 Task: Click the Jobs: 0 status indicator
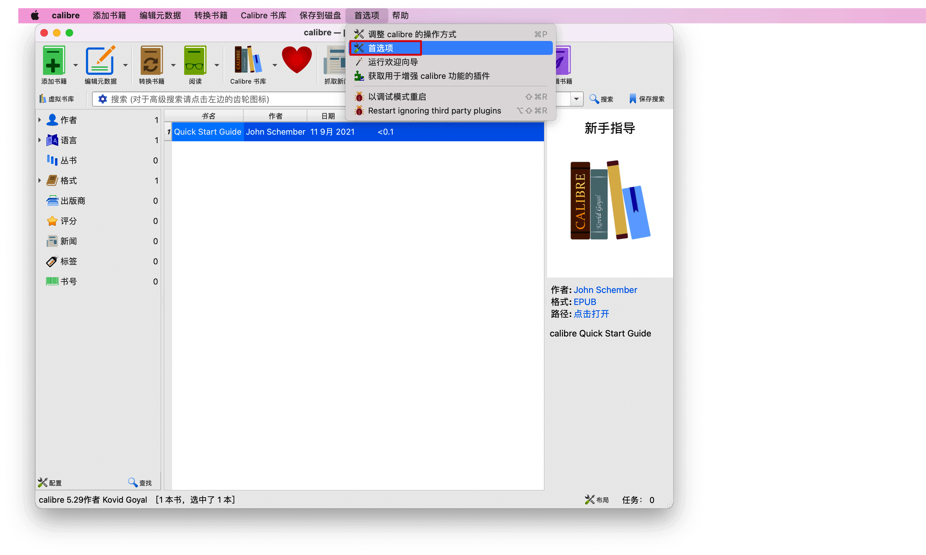click(x=638, y=500)
